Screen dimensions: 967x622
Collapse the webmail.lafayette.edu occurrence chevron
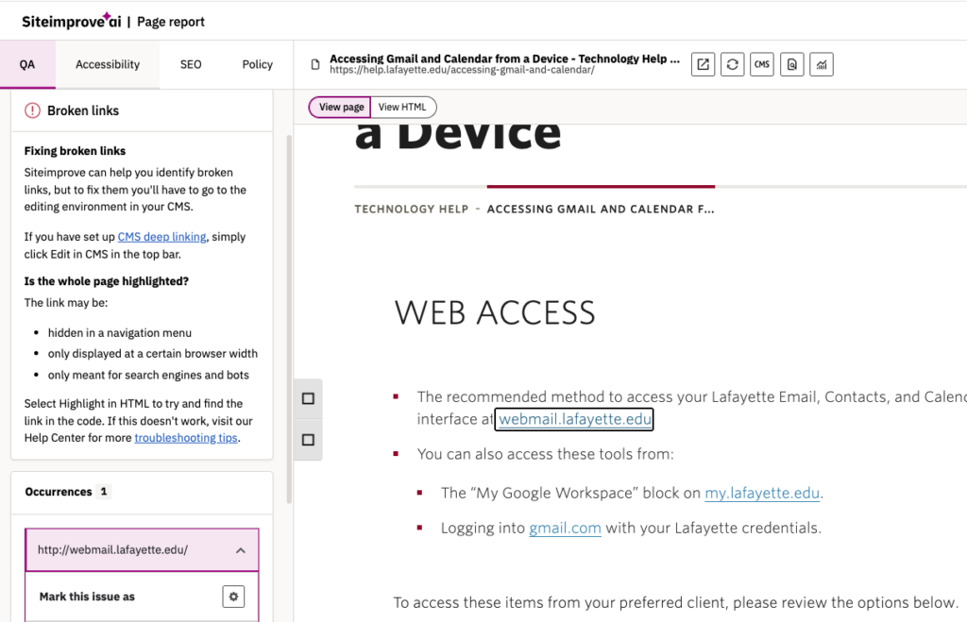(x=241, y=550)
